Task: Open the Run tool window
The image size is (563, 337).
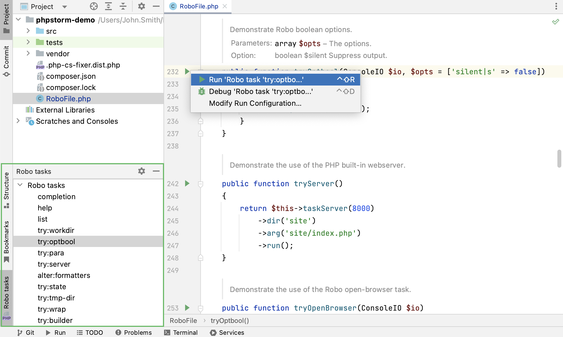Action: 56,332
